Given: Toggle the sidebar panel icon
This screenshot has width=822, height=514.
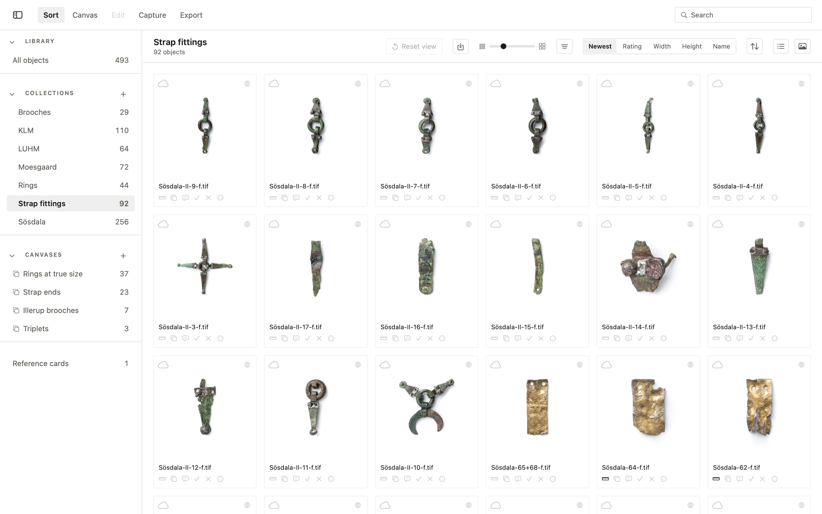Looking at the screenshot, I should point(18,15).
